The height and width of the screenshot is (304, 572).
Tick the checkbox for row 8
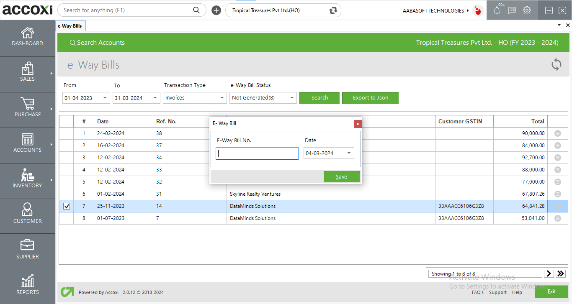click(x=67, y=218)
